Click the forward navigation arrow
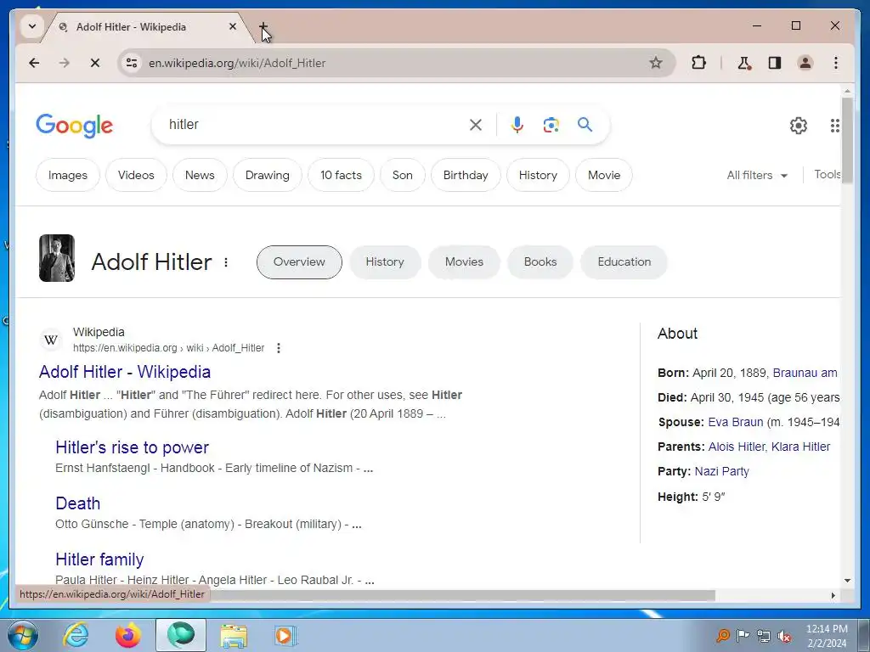The width and height of the screenshot is (870, 652). (65, 63)
